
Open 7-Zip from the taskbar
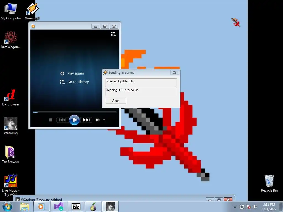pos(76,206)
